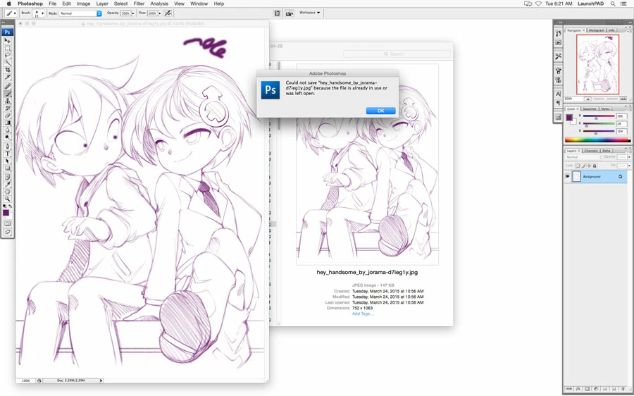The image size is (634, 396).
Task: Select the Eraser tool
Action: pyautogui.click(x=7, y=115)
